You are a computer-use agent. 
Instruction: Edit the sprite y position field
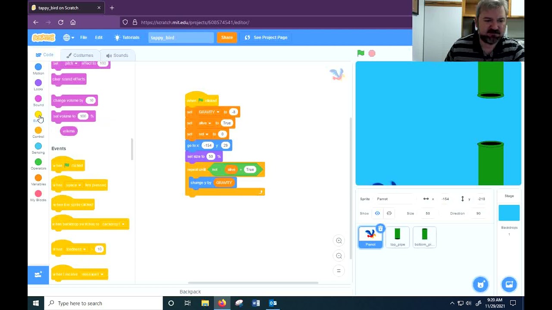pos(481,199)
